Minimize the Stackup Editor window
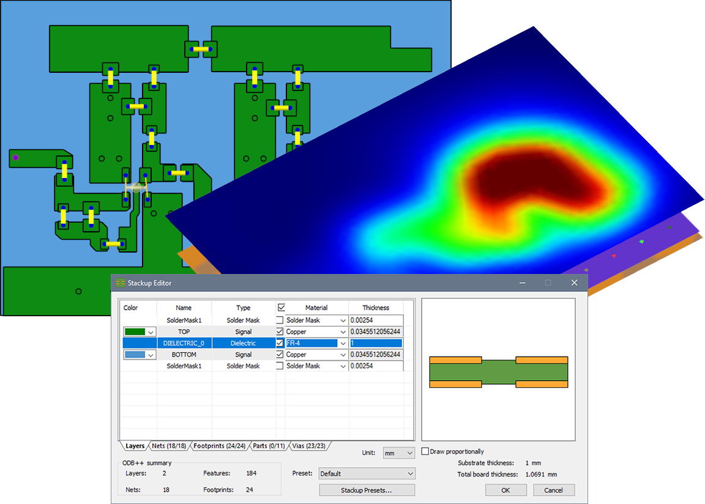The width and height of the screenshot is (705, 504). 522,283
